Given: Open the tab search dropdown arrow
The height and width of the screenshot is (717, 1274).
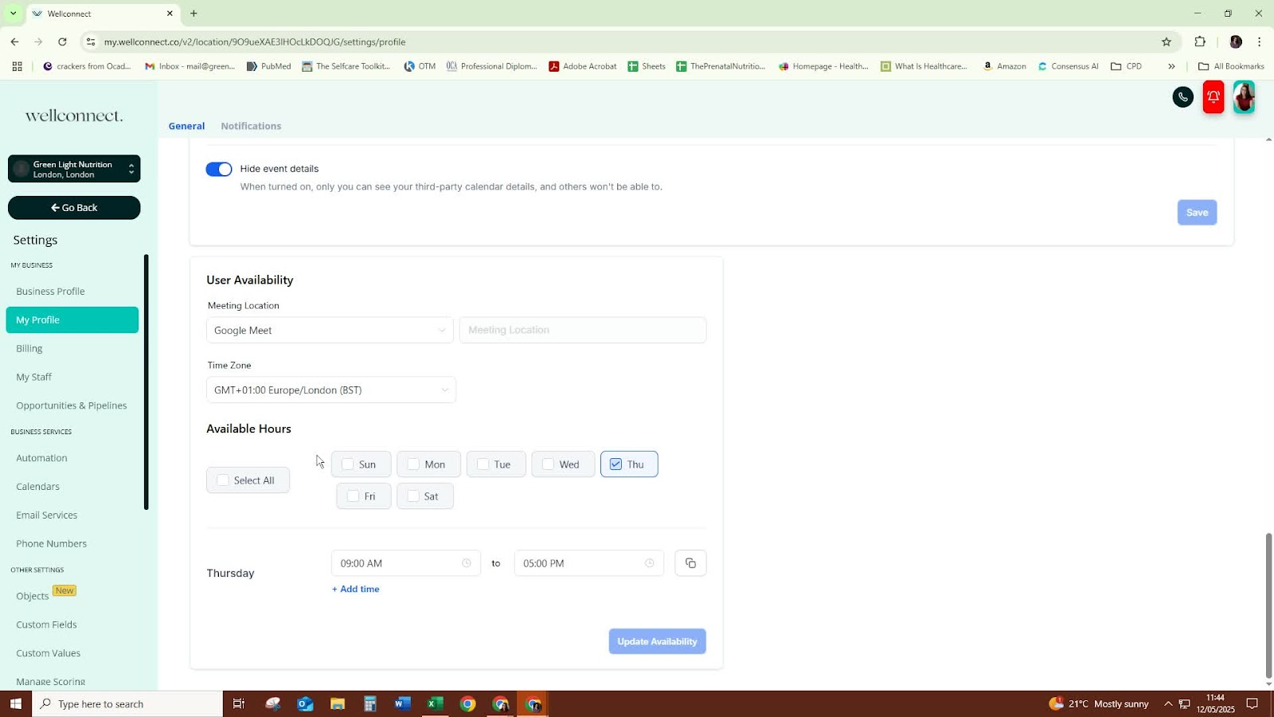Looking at the screenshot, I should [13, 14].
